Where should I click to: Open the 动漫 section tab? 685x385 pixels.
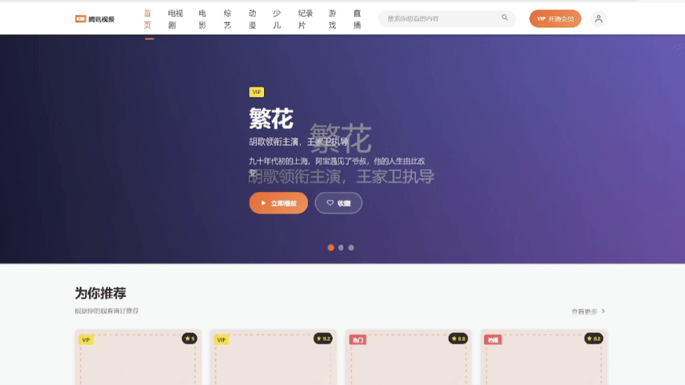252,17
